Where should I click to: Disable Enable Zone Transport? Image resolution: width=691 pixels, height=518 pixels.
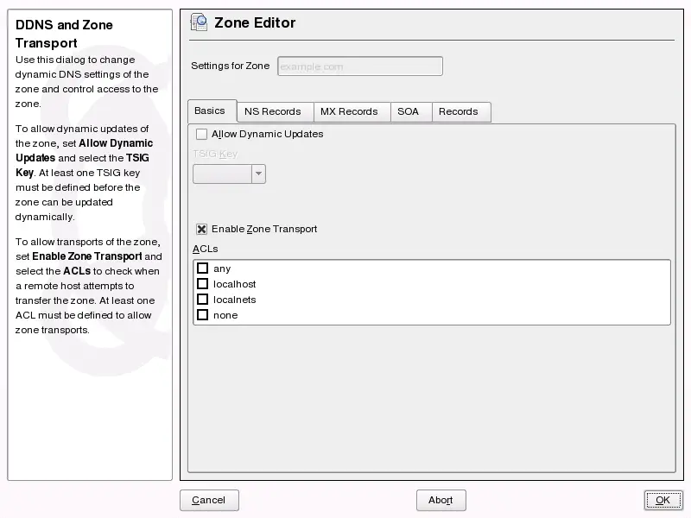[x=201, y=228]
